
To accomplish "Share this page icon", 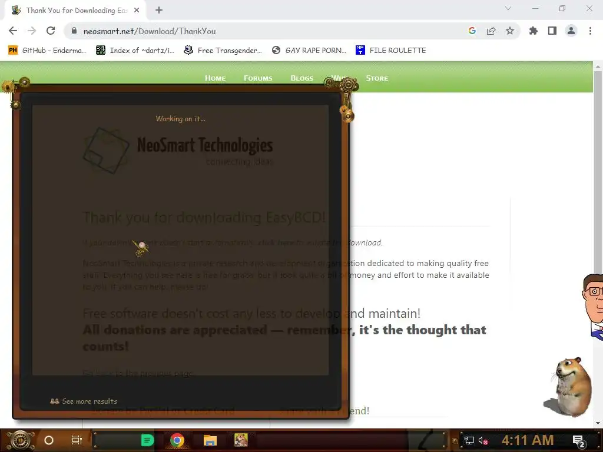I will (x=491, y=31).
